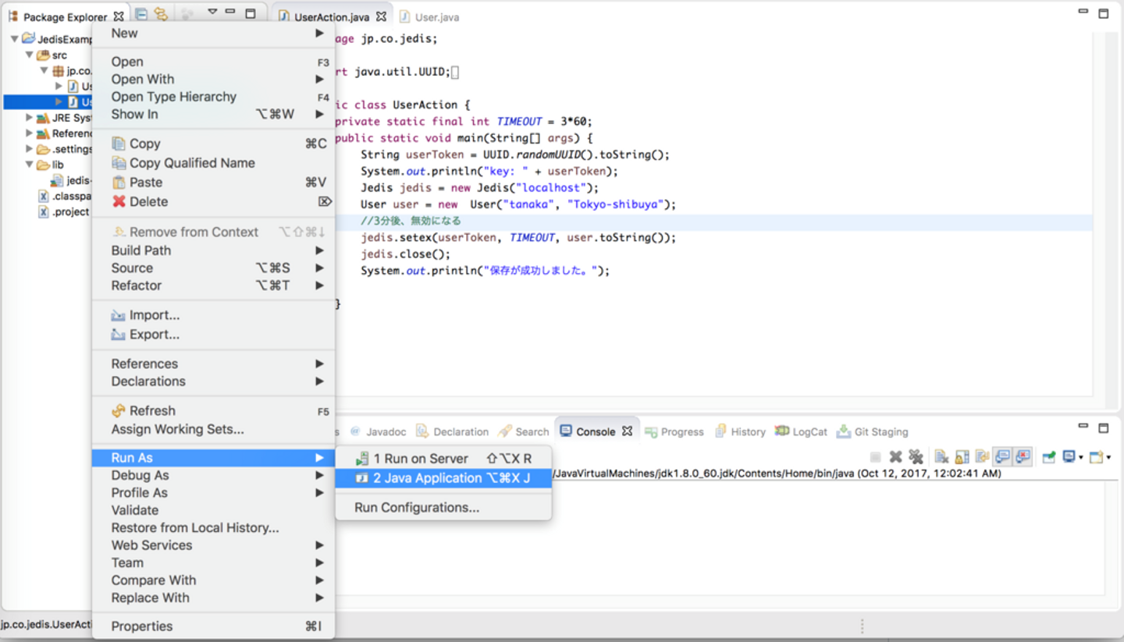
Task: Clear the Console output
Action: pyautogui.click(x=942, y=457)
